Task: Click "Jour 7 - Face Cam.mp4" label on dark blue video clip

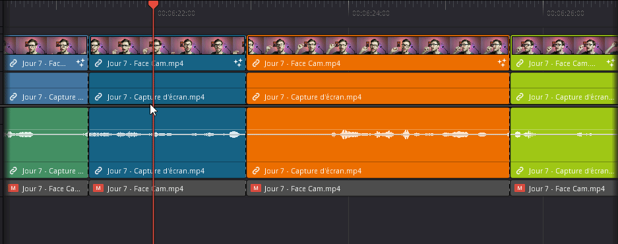Action: 145,63
